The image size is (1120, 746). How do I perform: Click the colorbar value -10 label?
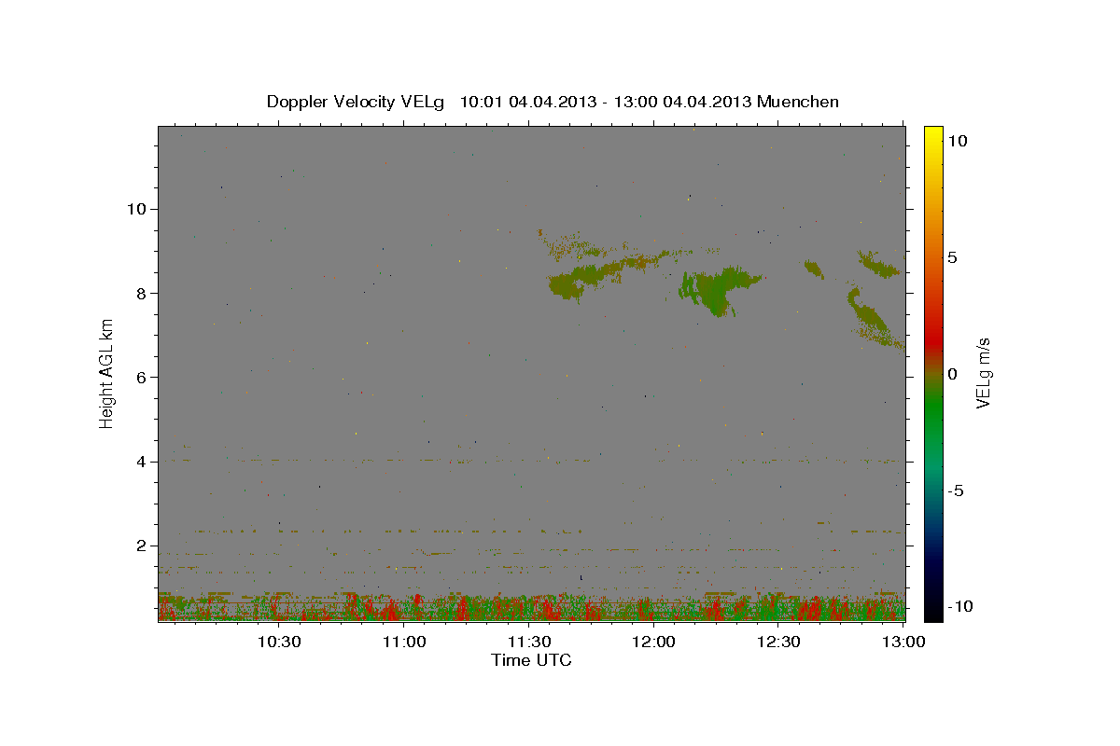[x=961, y=607]
